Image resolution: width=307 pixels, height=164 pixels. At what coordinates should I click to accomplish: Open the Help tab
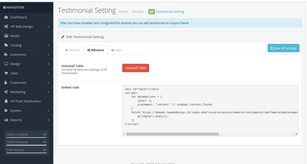(x=116, y=50)
